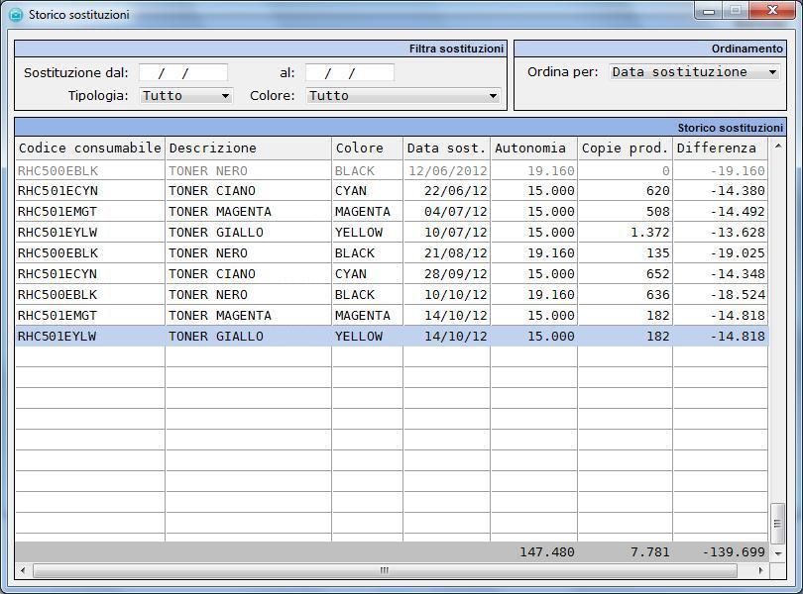Screen dimensions: 803x594
Task: Open the Tipologia dropdown
Action: coord(186,96)
